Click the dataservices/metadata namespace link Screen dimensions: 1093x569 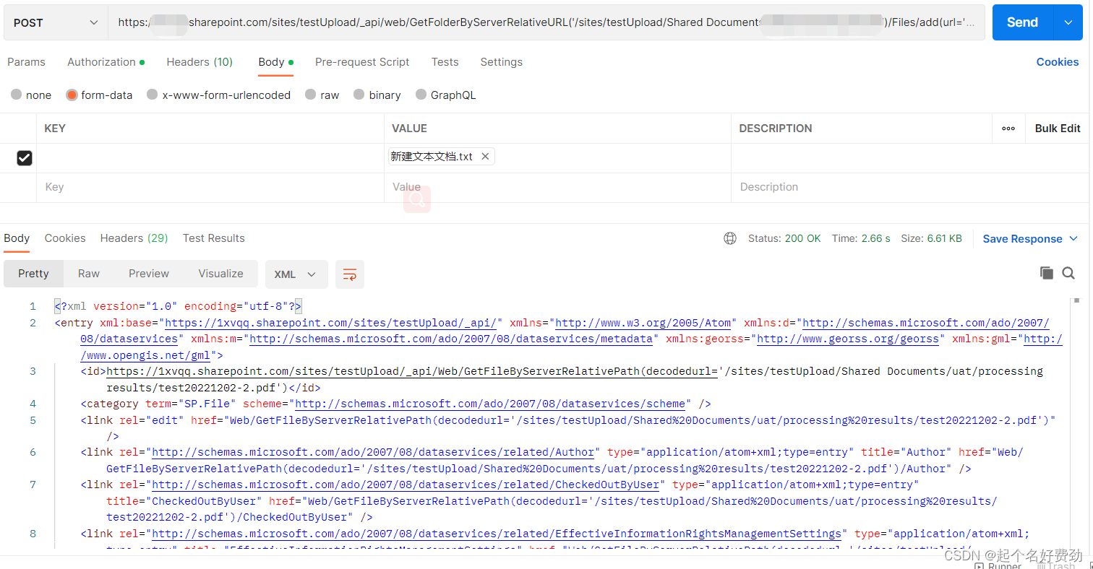click(x=451, y=339)
